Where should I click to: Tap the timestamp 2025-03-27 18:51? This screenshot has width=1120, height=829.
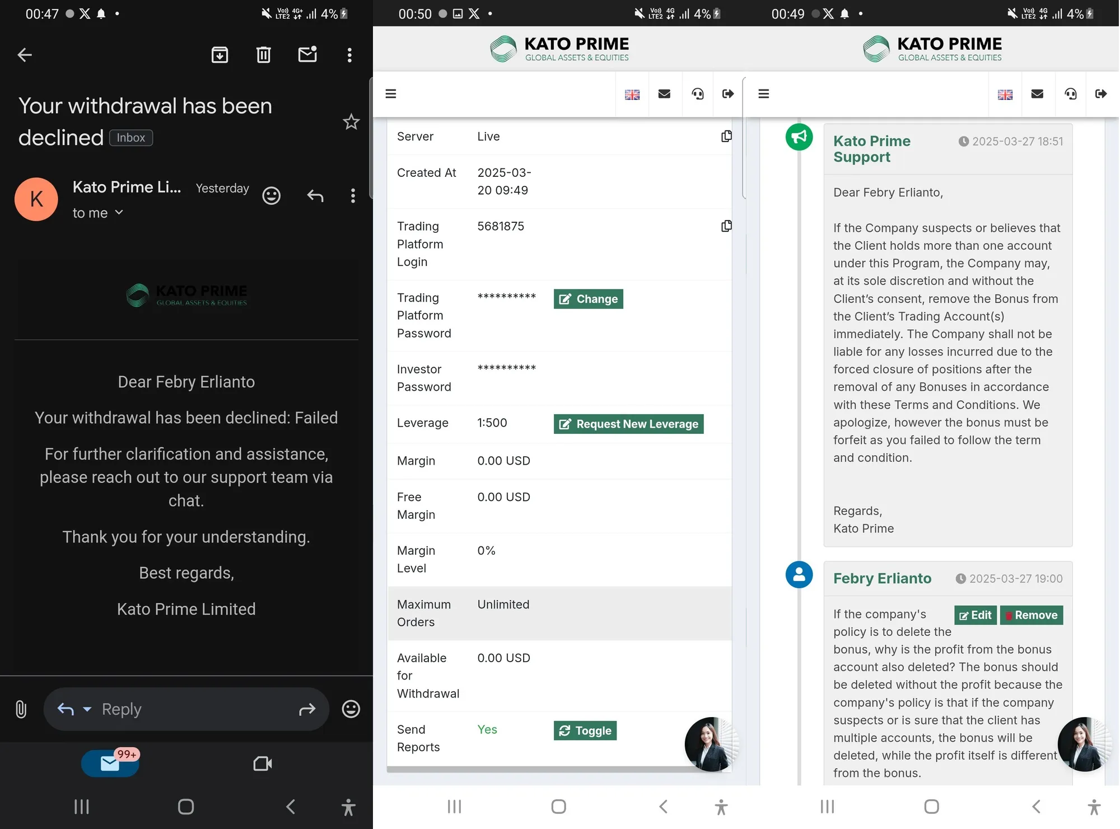pos(1018,141)
